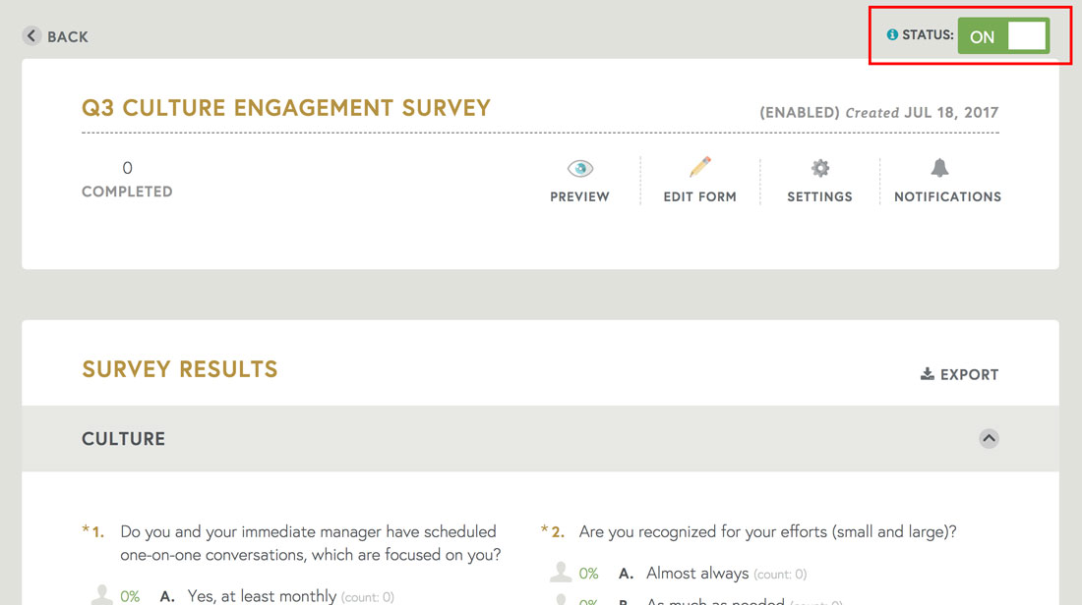Open the Preview eye icon

[x=579, y=169]
